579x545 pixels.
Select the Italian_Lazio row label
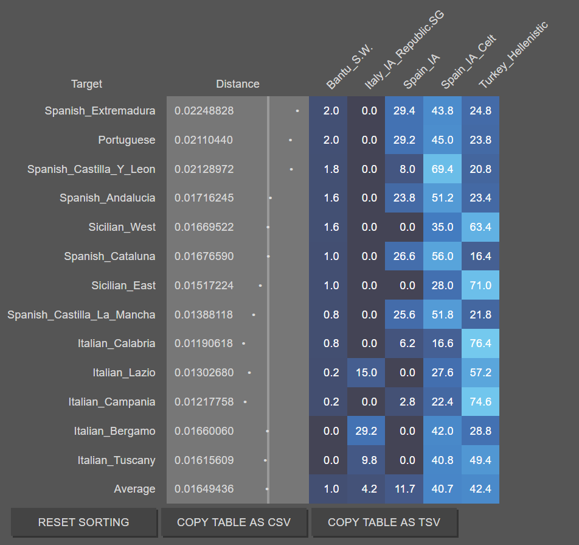pyautogui.click(x=123, y=372)
